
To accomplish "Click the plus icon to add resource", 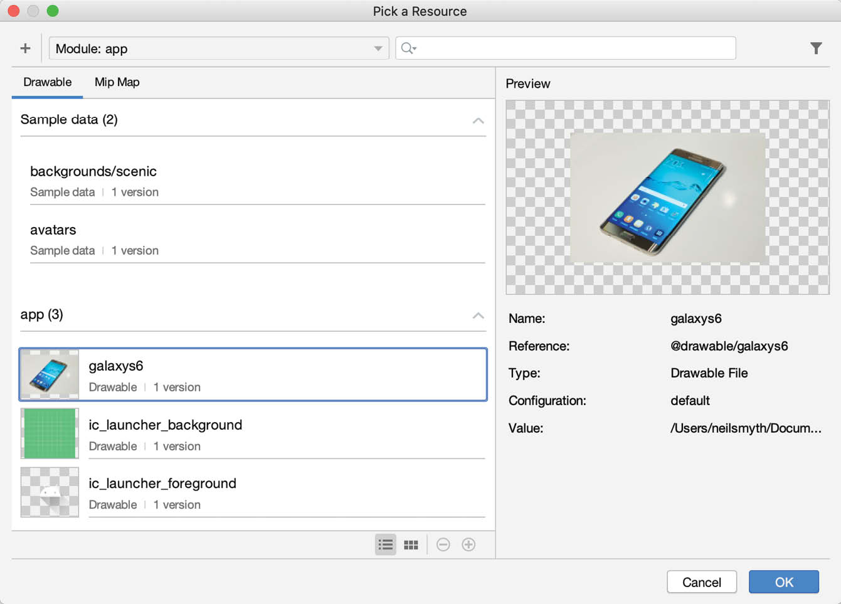I will [25, 48].
